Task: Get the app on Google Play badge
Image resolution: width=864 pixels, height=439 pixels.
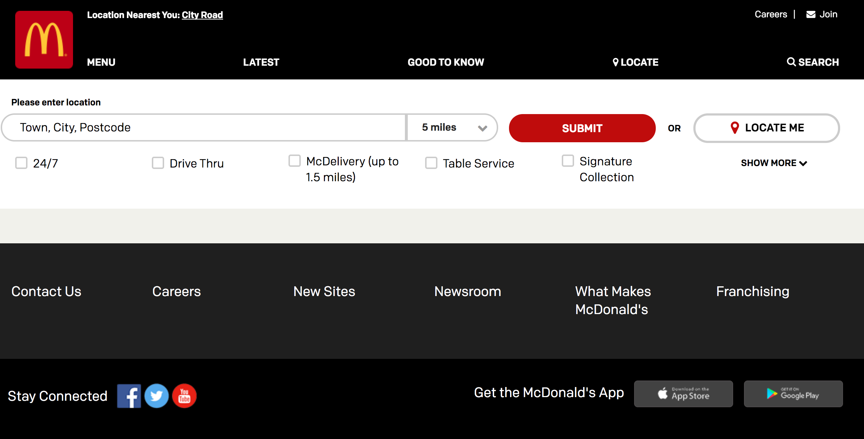Action: (x=794, y=394)
